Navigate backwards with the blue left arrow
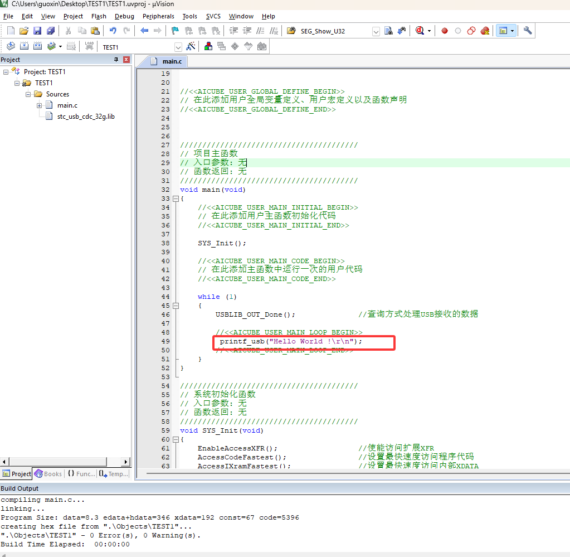Screen dimensions: 570x557 [x=144, y=31]
